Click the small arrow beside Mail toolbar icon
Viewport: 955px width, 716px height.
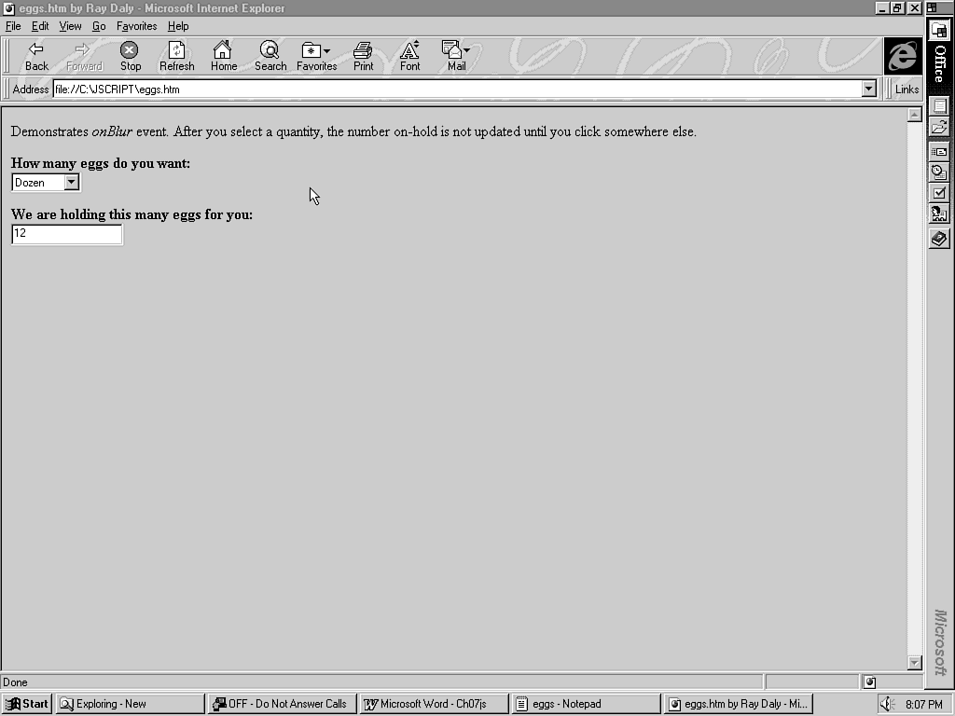[466, 50]
